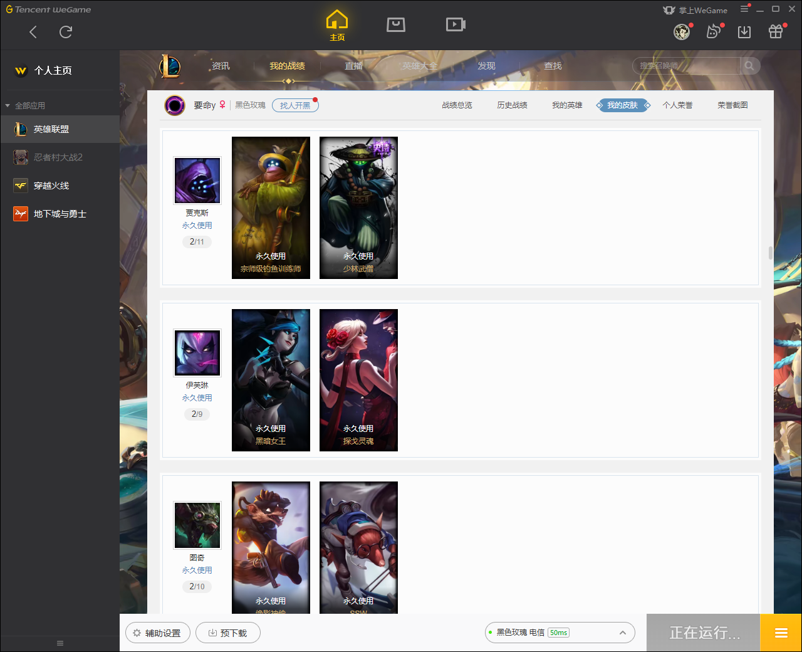Open the yellow menu button beside 正在运行
The image size is (802, 652).
click(781, 633)
